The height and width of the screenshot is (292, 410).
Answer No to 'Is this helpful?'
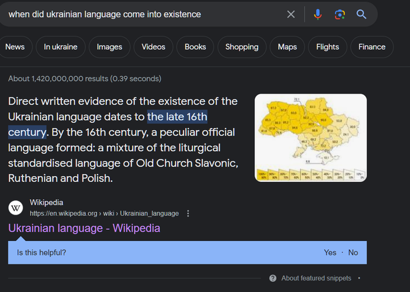click(x=353, y=252)
